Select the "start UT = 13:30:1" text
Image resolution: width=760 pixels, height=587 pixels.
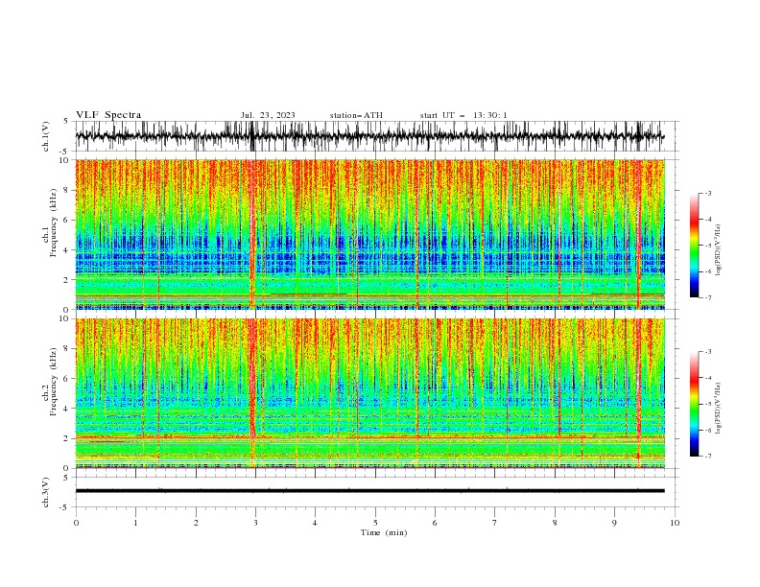point(463,115)
